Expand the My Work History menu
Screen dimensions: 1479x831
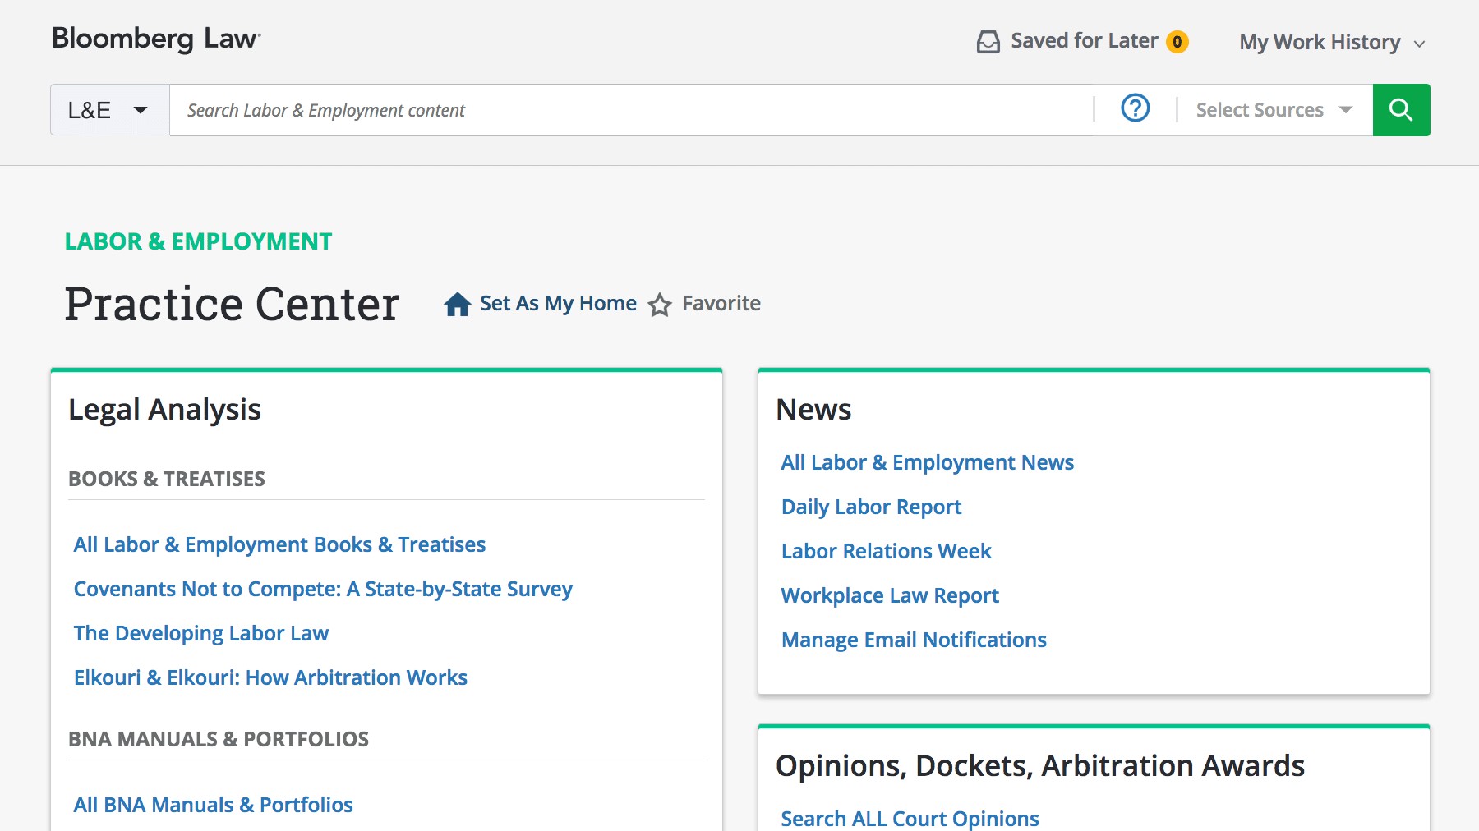1332,43
